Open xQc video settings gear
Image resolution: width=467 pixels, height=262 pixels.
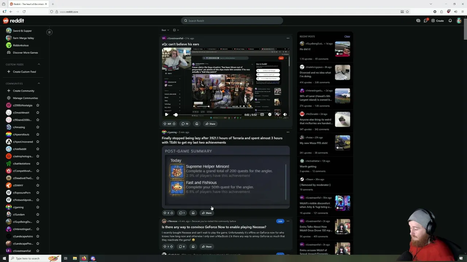(270, 115)
